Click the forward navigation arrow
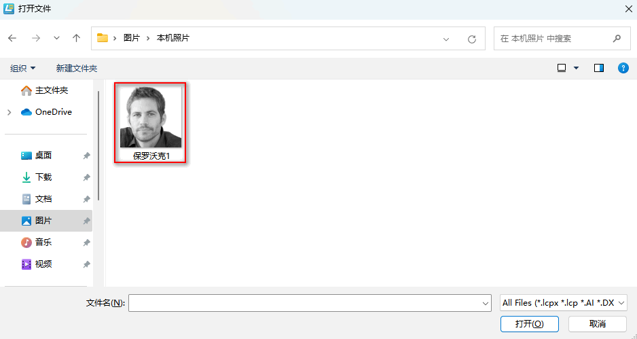Image resolution: width=637 pixels, height=339 pixels. coord(35,39)
